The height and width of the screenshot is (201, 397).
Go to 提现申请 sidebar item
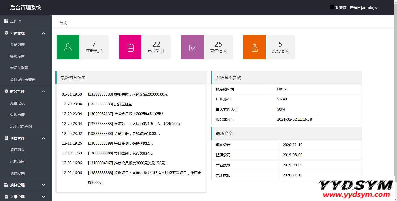click(17, 115)
